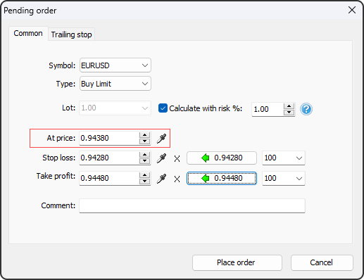This screenshot has width=364, height=280.
Task: Open the blue help question mark icon
Action: [306, 109]
